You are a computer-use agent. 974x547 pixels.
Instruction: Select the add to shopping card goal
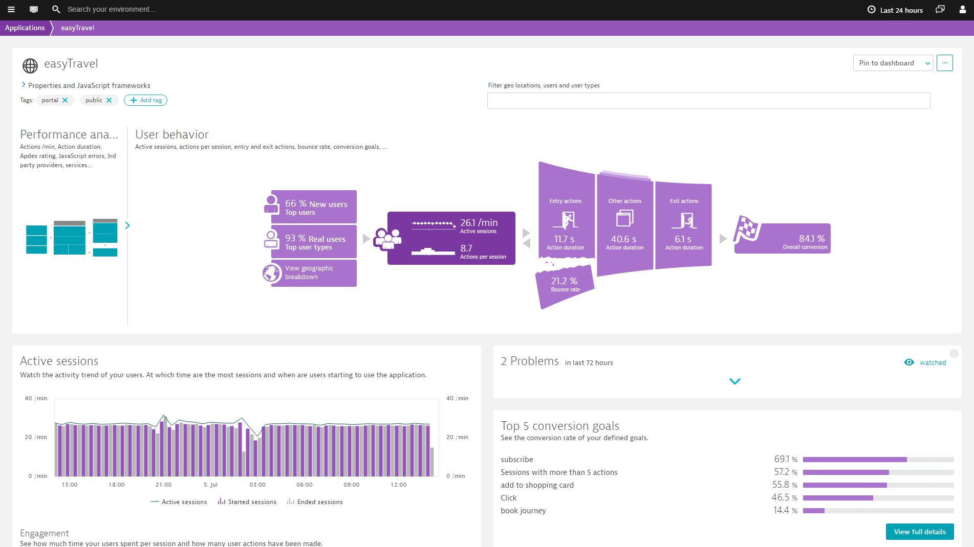coord(537,485)
